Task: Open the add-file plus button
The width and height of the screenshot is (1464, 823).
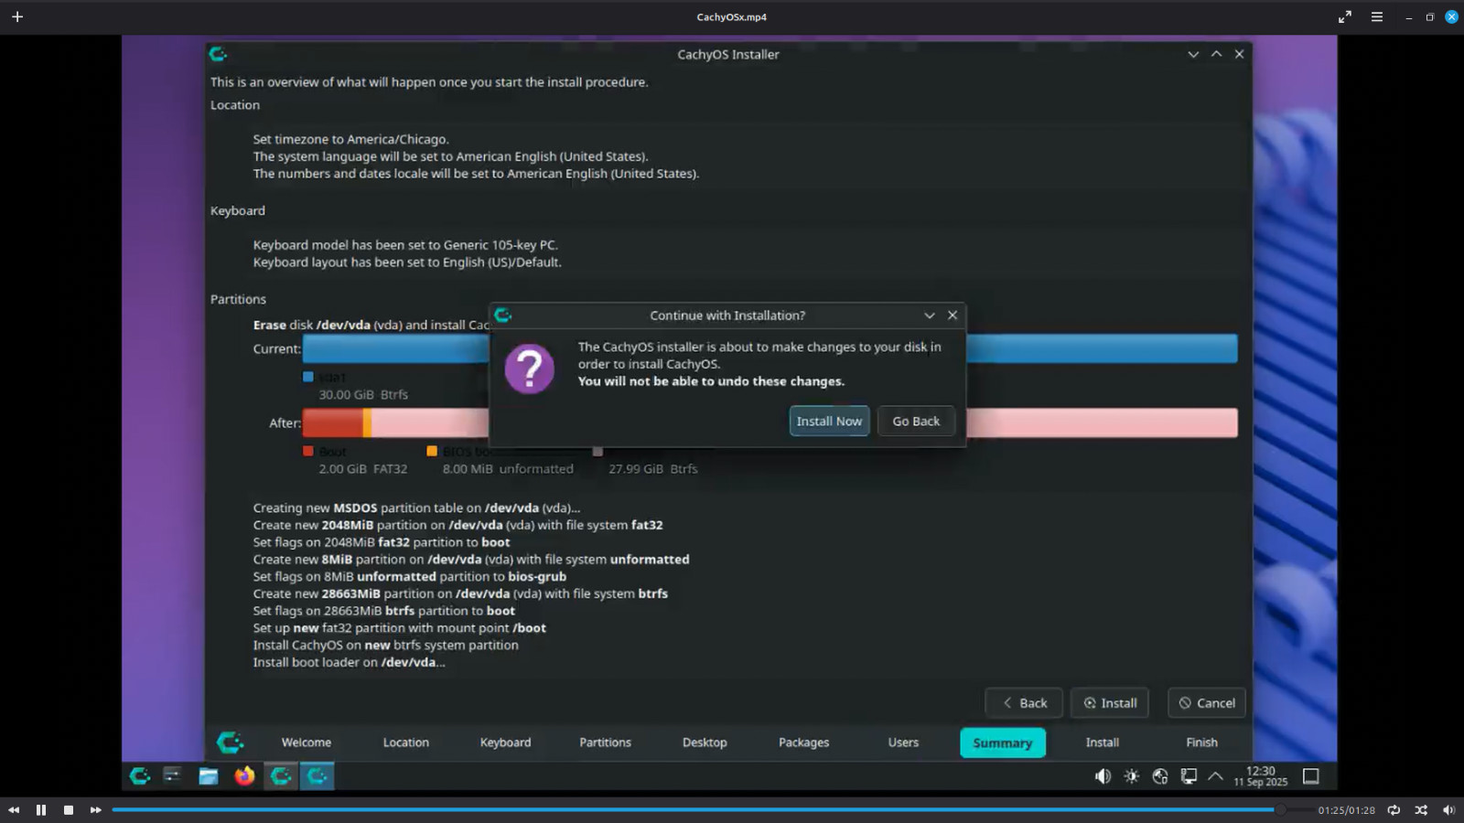Action: point(17,16)
